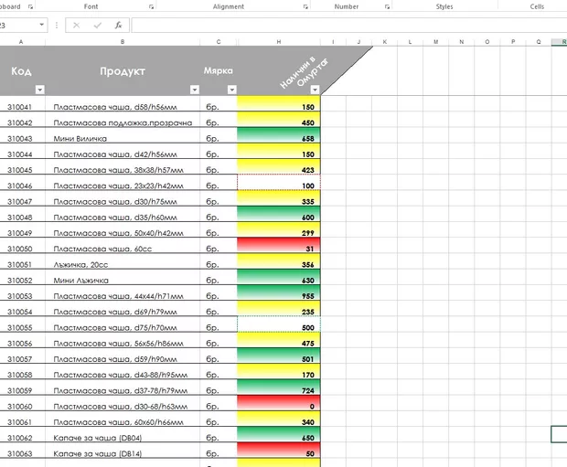Select the red cell with value 31

tap(279, 249)
